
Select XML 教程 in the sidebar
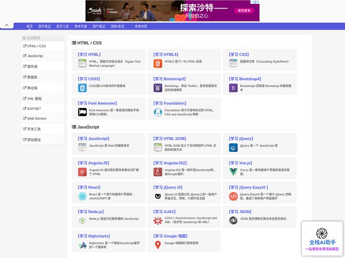43,99
